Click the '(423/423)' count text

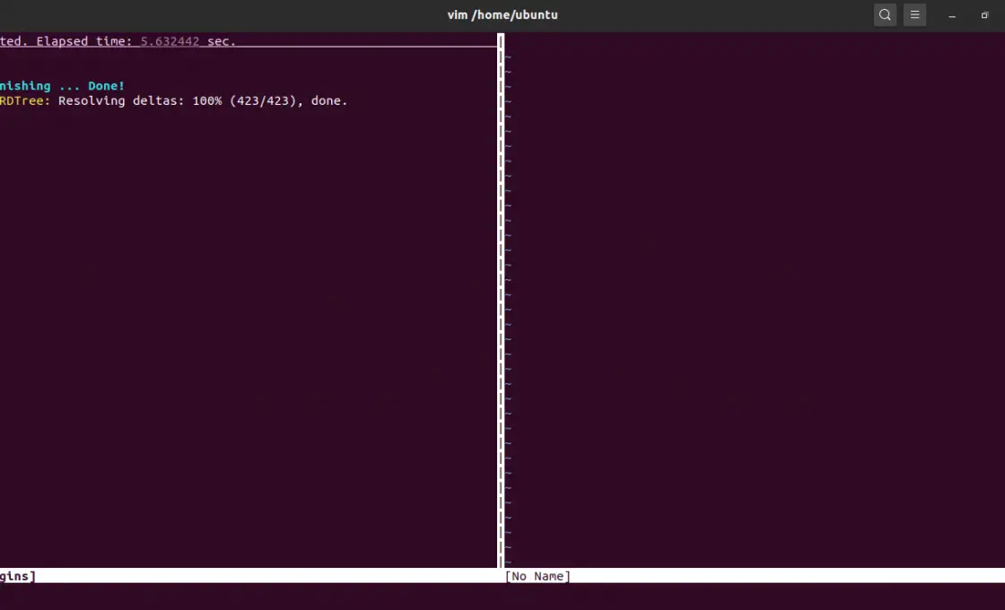263,100
